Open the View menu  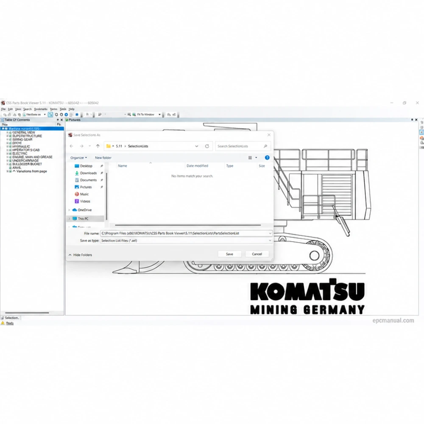click(18, 109)
